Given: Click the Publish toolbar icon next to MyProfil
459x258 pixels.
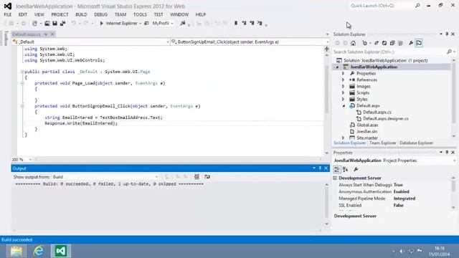Looking at the screenshot, I should point(183,23).
